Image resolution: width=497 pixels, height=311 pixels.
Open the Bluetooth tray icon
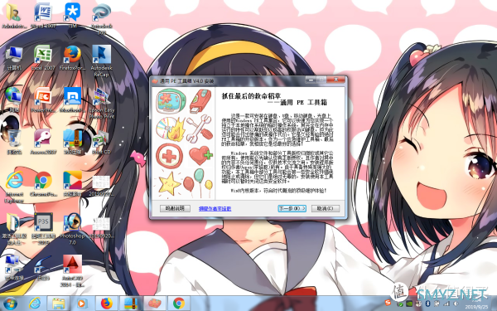427,304
